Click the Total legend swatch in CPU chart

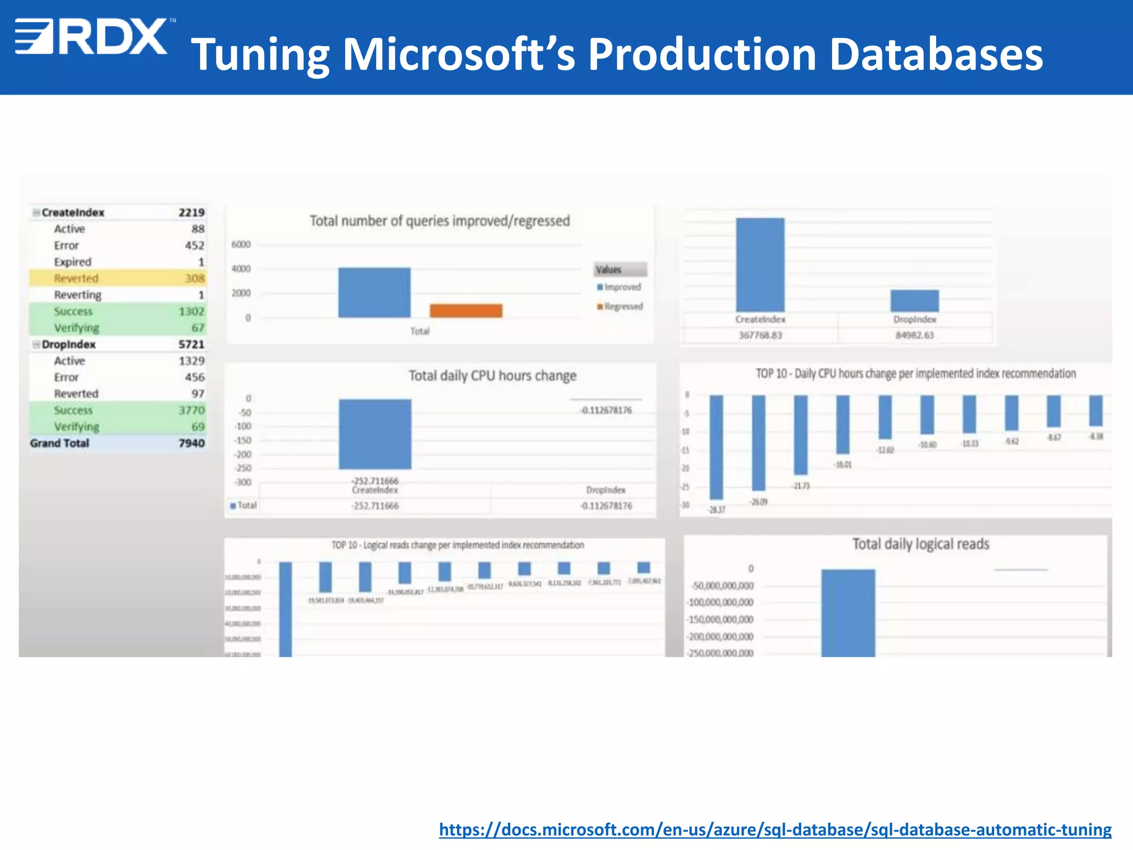coord(233,506)
